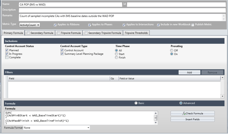Click the Check Formula button
Screen dimensions: 228x134
click(x=193, y=113)
